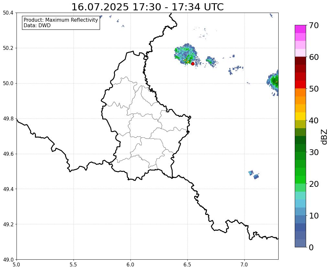331x270 pixels.
Task: Click the colorbar tick label 60
Action: [x=314, y=57]
